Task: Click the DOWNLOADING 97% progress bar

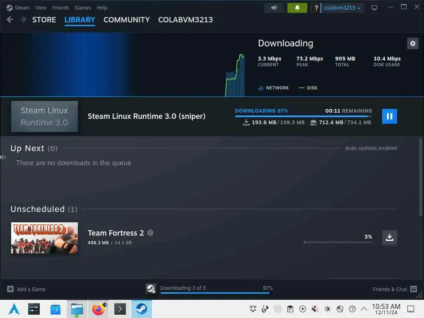Action: [x=304, y=116]
